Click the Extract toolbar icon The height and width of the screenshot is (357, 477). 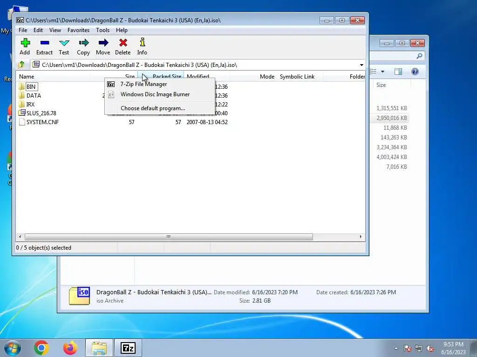pyautogui.click(x=44, y=43)
